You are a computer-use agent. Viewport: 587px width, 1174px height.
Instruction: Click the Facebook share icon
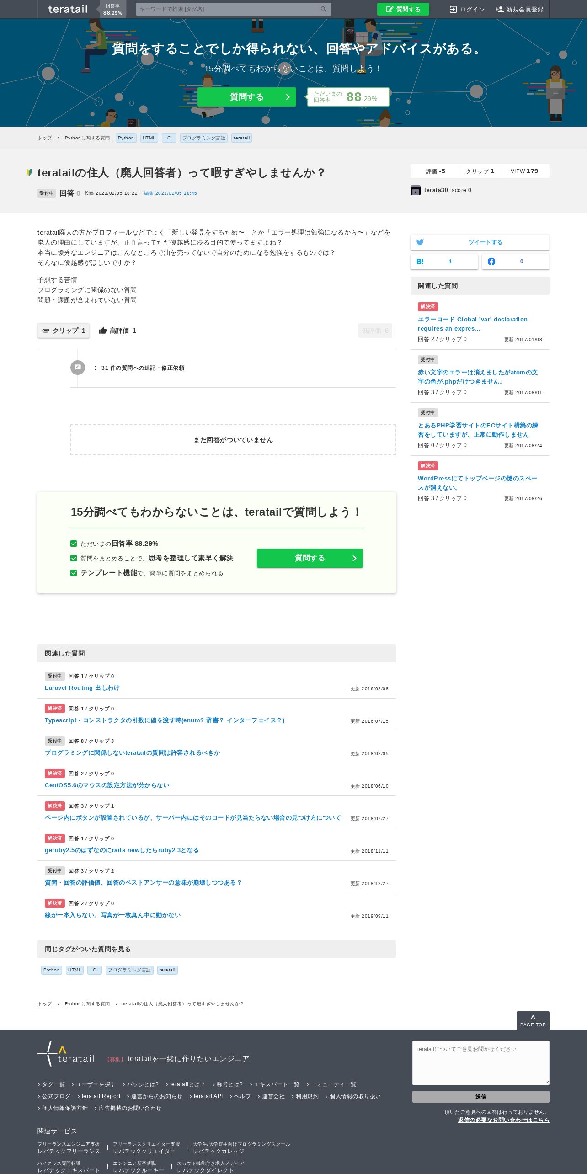[x=491, y=261]
